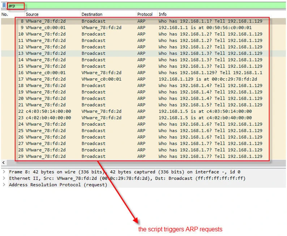Click the horizontal scrollbar left arrow
The height and width of the screenshot is (236, 287).
tap(3, 163)
